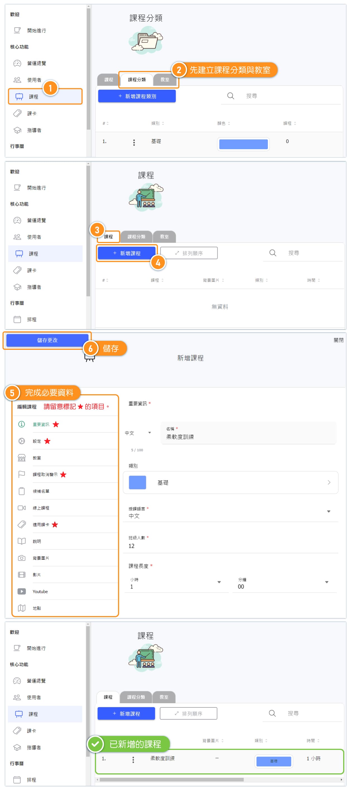Select the film strip icon for 影片
Viewport: 351px width, 789px height.
21,575
